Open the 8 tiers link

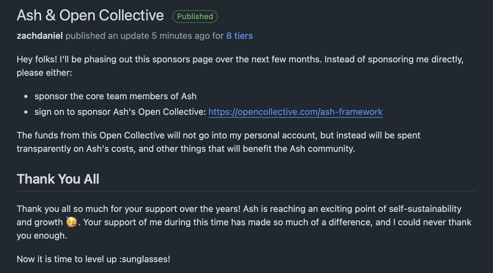point(240,36)
